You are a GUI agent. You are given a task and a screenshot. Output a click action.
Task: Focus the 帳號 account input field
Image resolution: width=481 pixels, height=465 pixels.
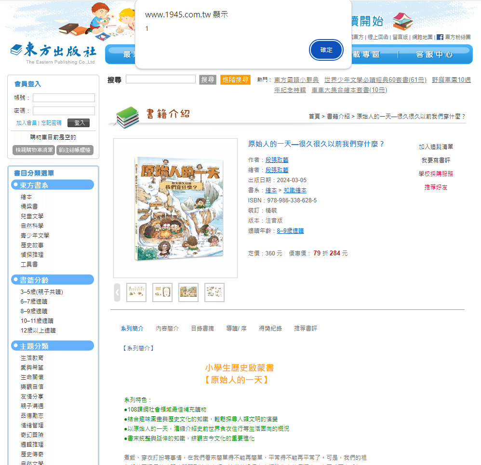point(64,98)
